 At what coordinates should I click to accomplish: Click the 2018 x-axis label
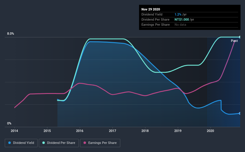point(145,131)
